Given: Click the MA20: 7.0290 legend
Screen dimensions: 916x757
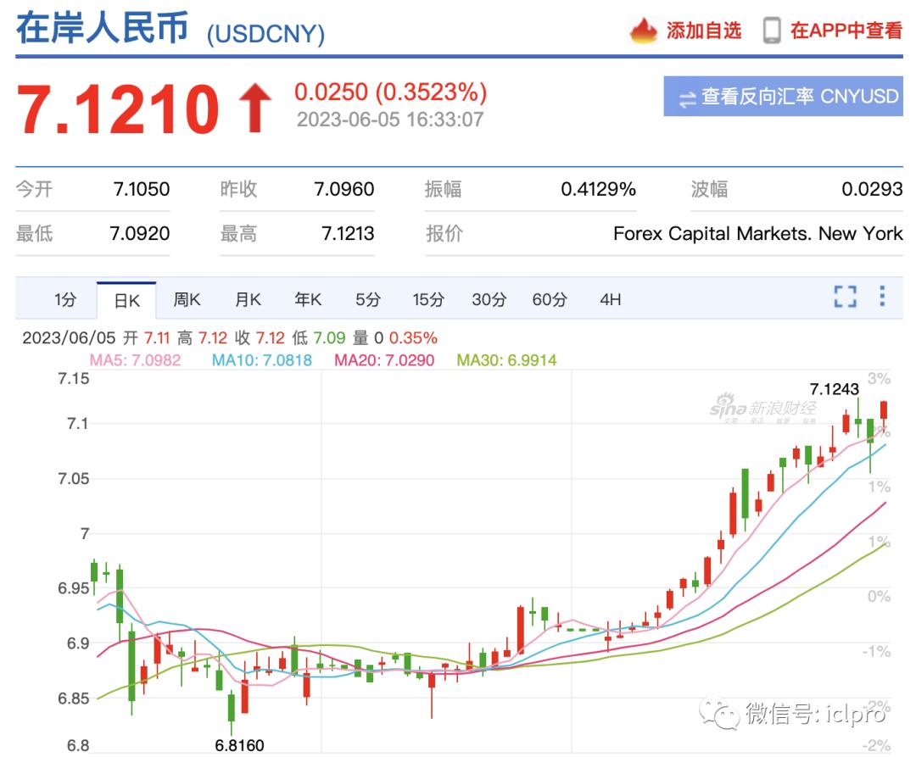Looking at the screenshot, I should [384, 360].
